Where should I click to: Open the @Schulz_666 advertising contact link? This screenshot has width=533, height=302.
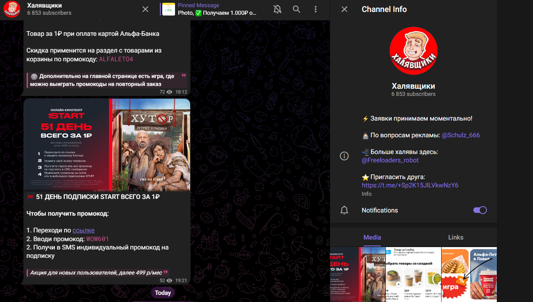[x=461, y=135]
